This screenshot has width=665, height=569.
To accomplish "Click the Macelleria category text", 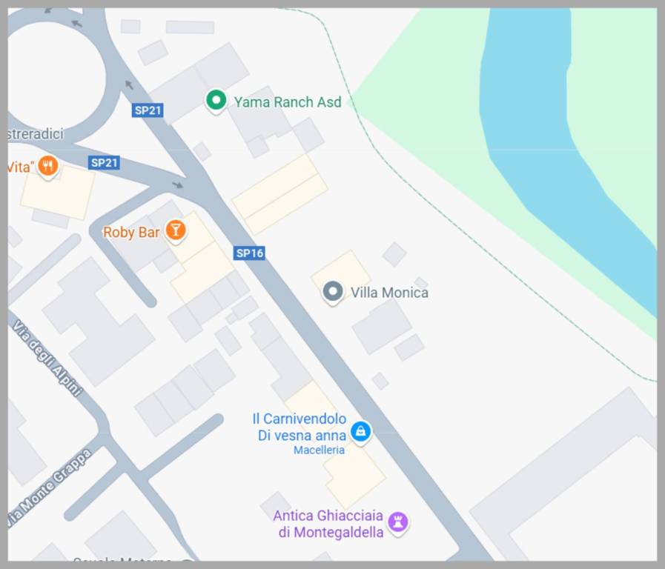I will click(319, 450).
